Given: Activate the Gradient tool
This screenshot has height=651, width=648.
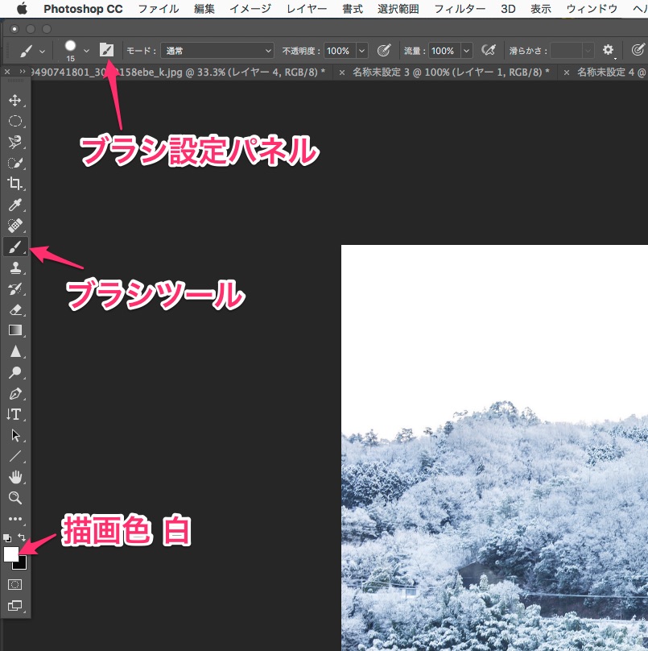Looking at the screenshot, I should (x=14, y=330).
